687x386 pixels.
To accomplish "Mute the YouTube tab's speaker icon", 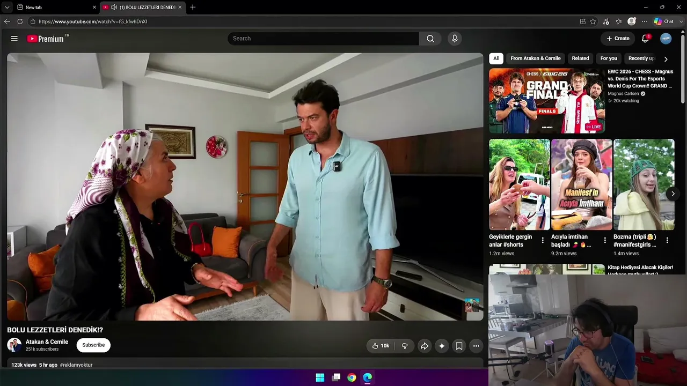I will (114, 7).
